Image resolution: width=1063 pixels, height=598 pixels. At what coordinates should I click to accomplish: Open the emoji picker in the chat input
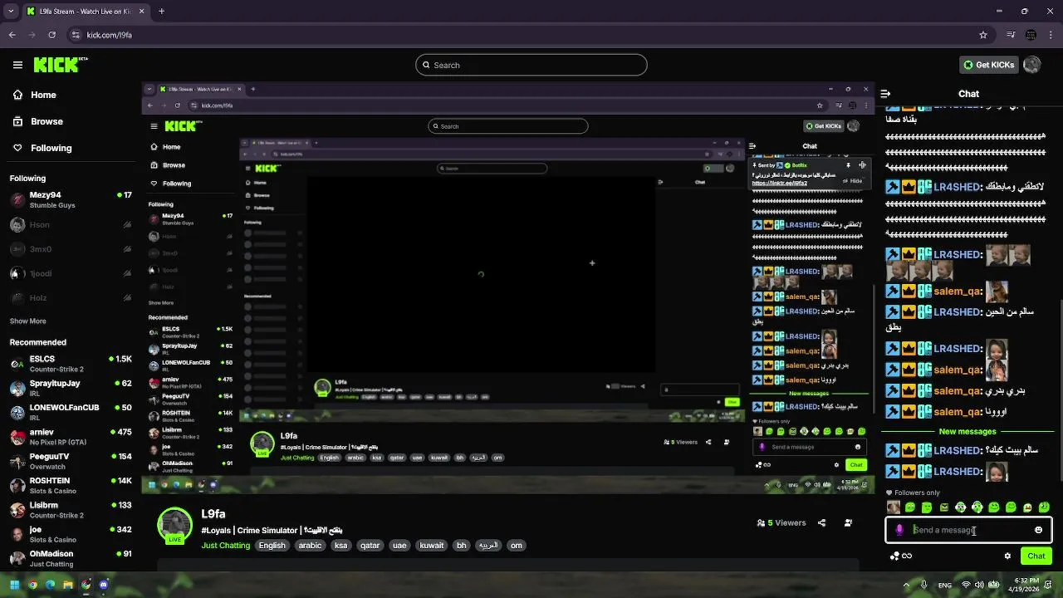click(x=1038, y=530)
